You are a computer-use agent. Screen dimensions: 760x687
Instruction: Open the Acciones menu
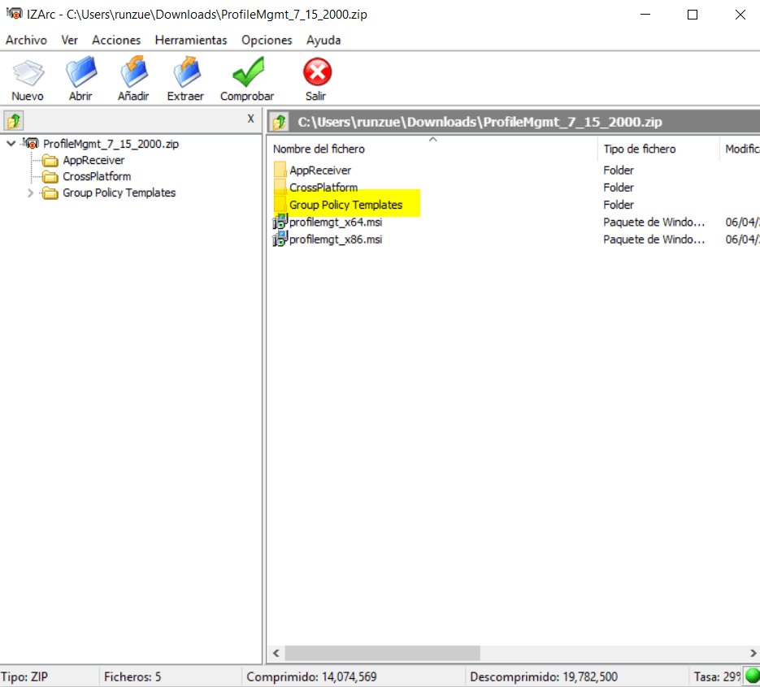click(115, 40)
